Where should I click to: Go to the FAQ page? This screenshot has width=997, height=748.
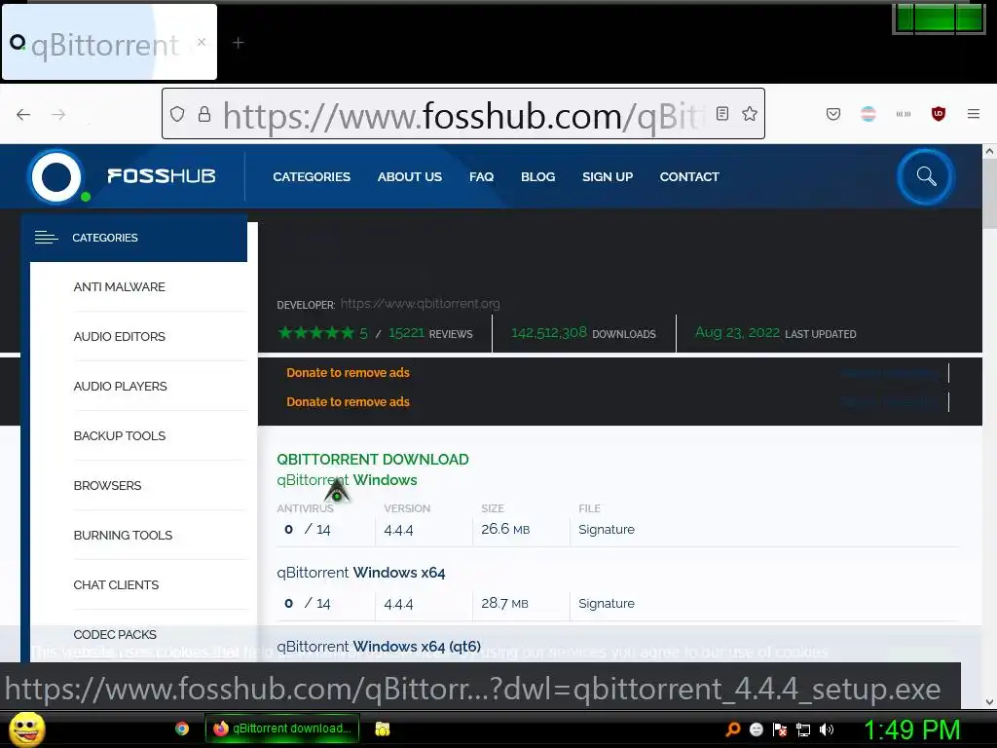click(x=481, y=177)
